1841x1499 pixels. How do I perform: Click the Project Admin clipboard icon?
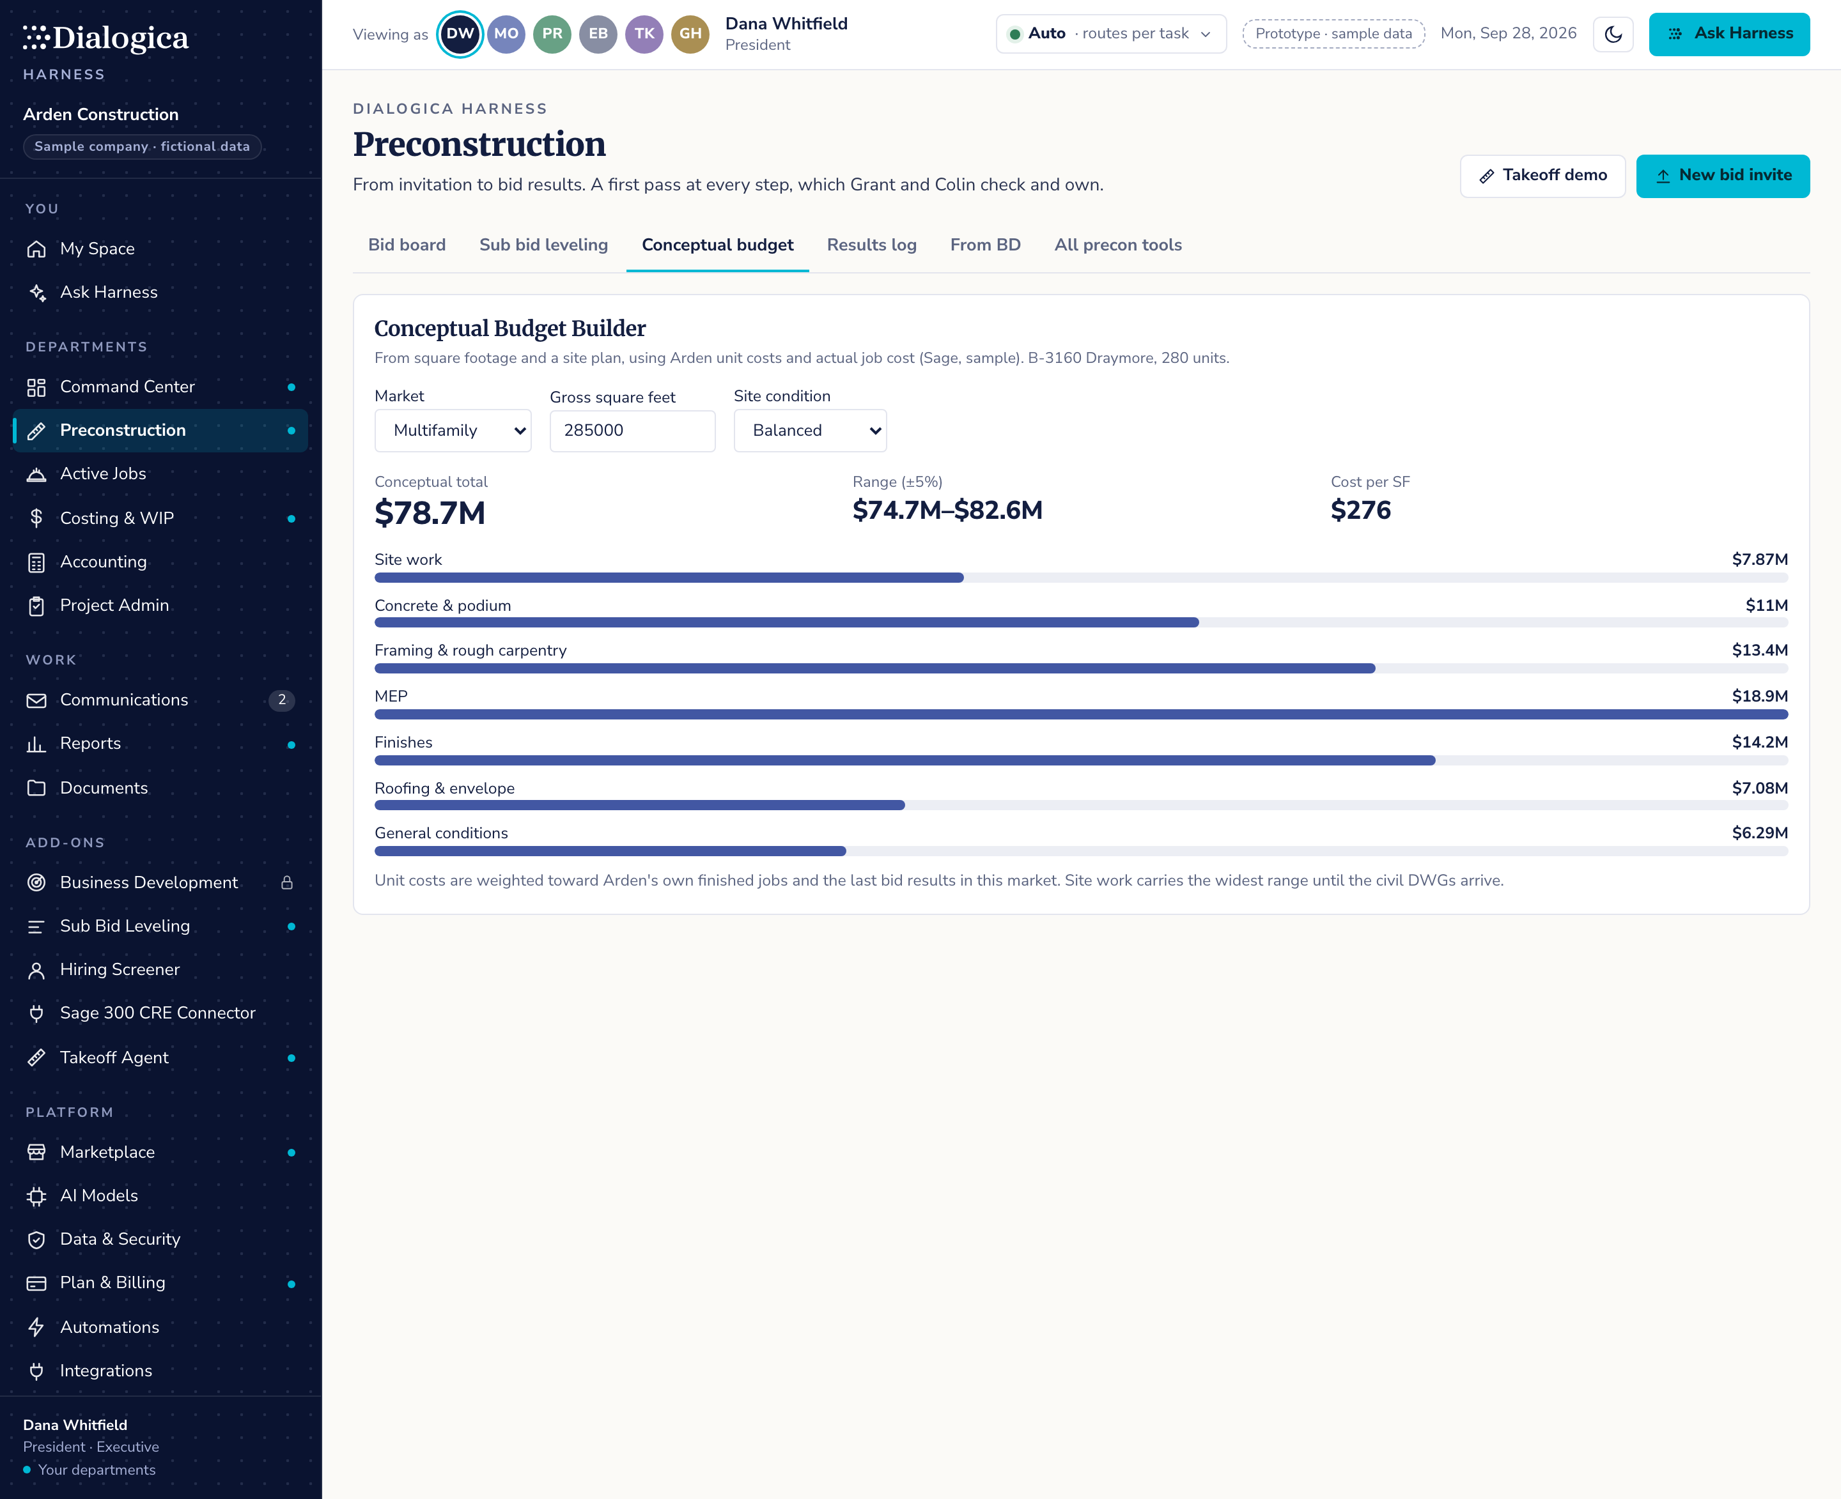pyautogui.click(x=36, y=605)
